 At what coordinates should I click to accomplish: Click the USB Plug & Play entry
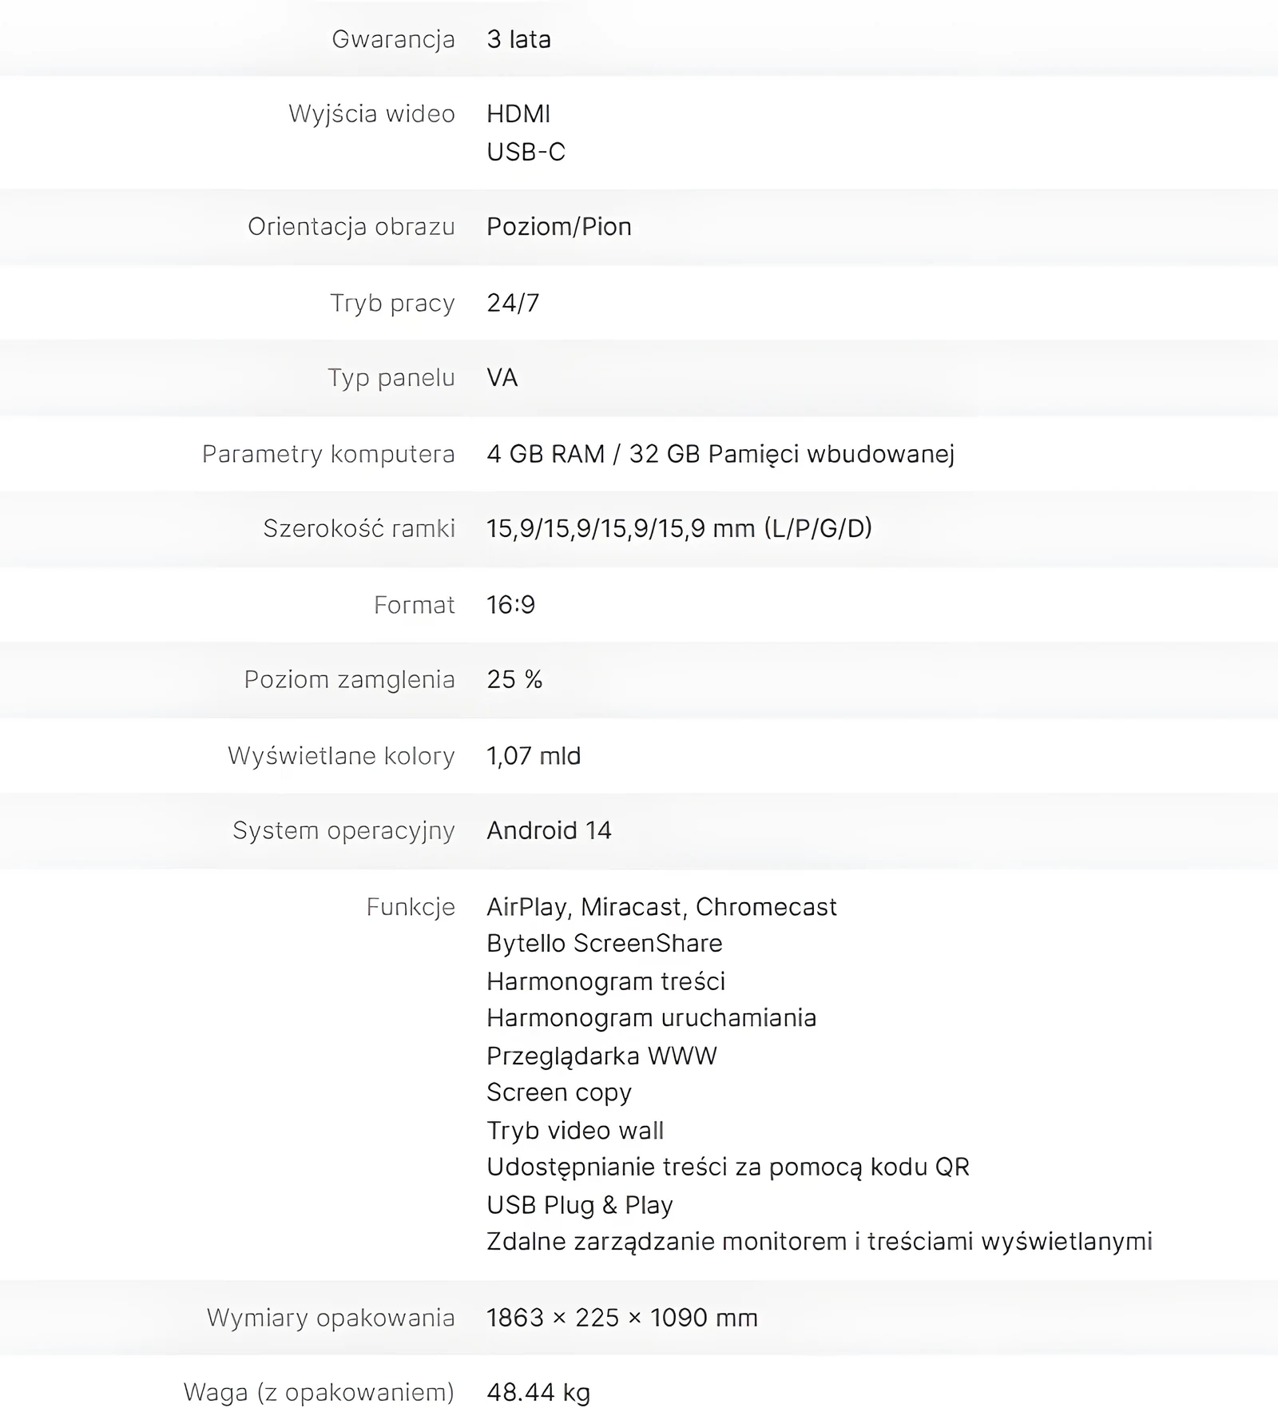click(580, 1205)
